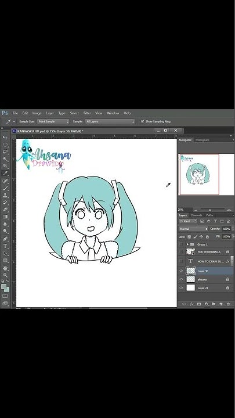This screenshot has width=235, height=418.
Task: Open Layers panel options menu
Action: pos(233,215)
